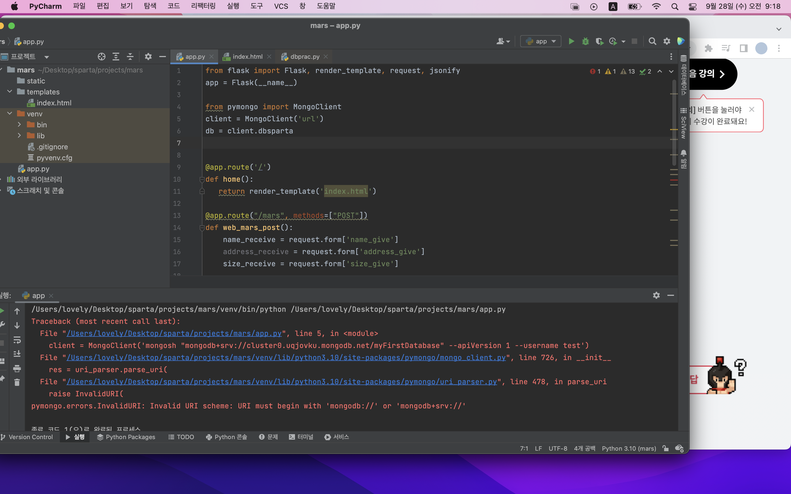Viewport: 791px width, 494px height.
Task: Click the locate current file target icon
Action: pyautogui.click(x=102, y=57)
